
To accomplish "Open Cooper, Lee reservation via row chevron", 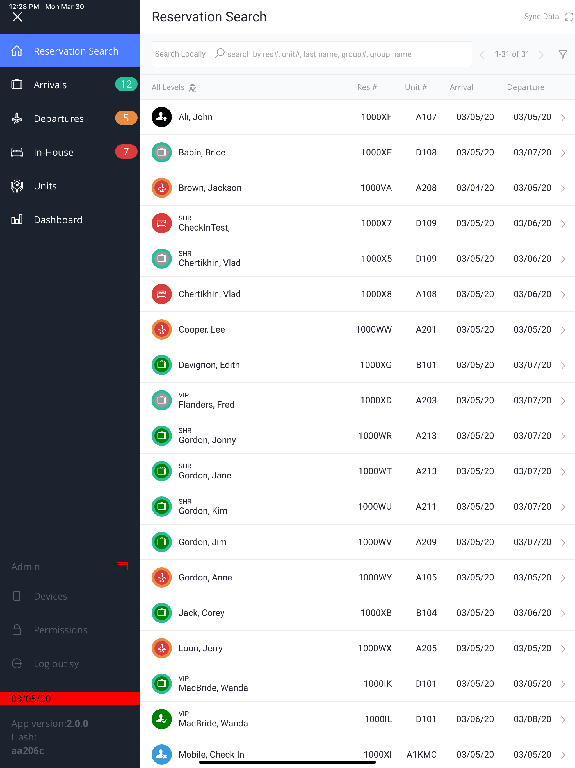I will (563, 330).
